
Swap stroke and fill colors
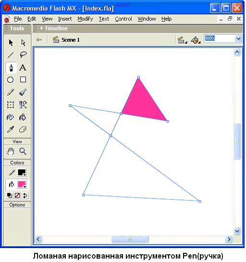(x=25, y=195)
